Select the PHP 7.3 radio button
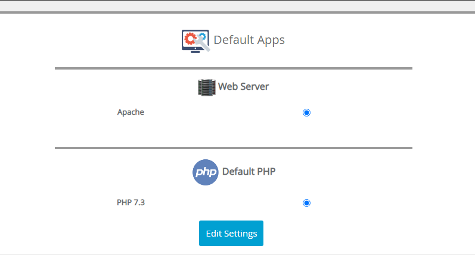The width and height of the screenshot is (475, 255). [306, 203]
